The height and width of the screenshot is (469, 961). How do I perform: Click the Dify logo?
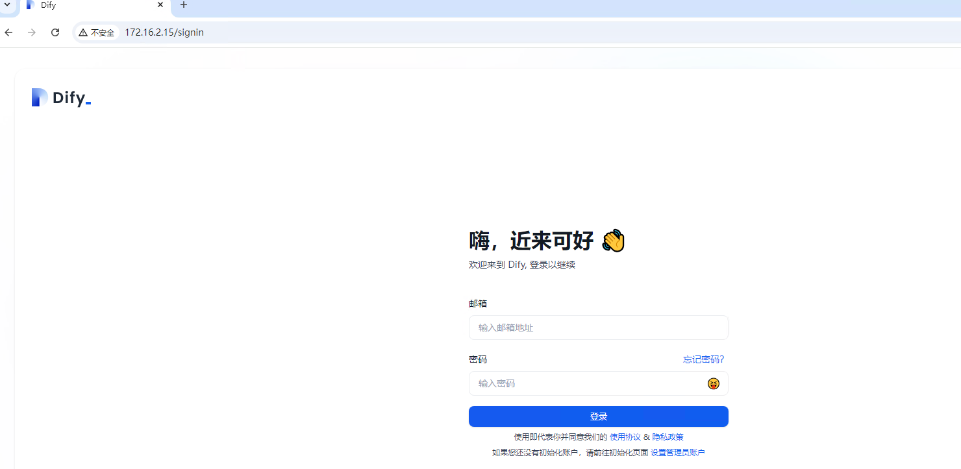point(61,98)
